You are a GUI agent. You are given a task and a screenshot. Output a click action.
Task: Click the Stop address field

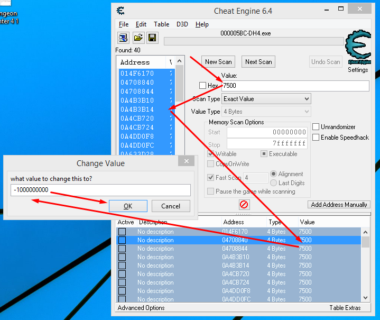[267, 143]
